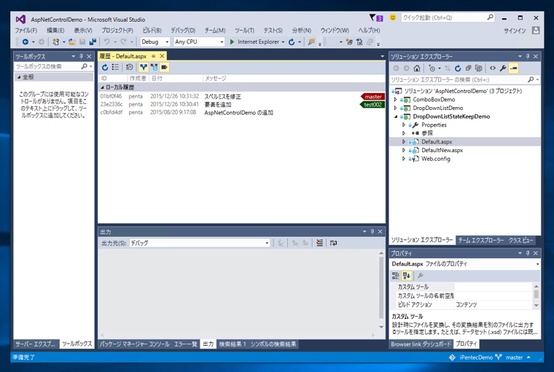Open the master branch picker in status bar
Screen dimensions: 554x372
click(x=518, y=357)
